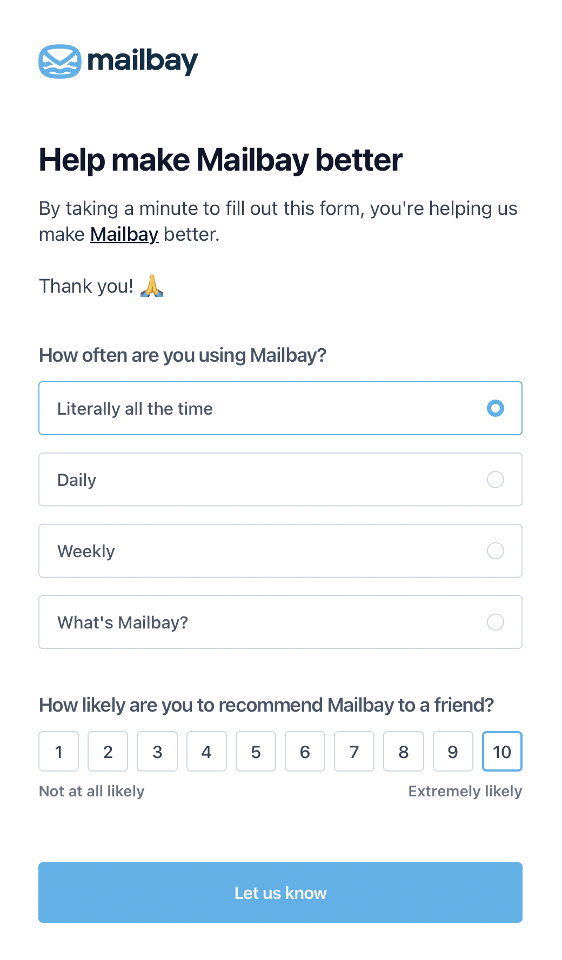Select rating number 3
The width and height of the screenshot is (562, 960).
tap(157, 752)
